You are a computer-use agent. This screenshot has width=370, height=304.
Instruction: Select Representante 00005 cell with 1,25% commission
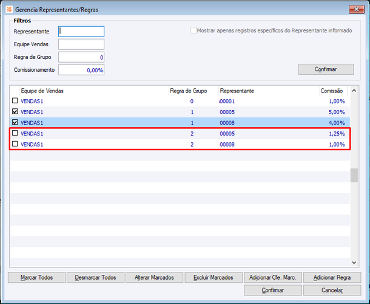pos(227,134)
